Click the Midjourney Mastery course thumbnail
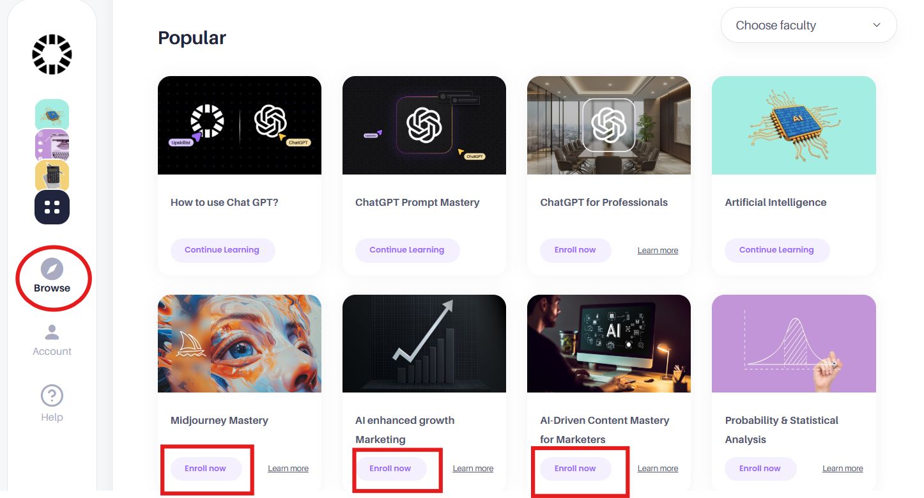The height and width of the screenshot is (498, 924). pyautogui.click(x=240, y=343)
